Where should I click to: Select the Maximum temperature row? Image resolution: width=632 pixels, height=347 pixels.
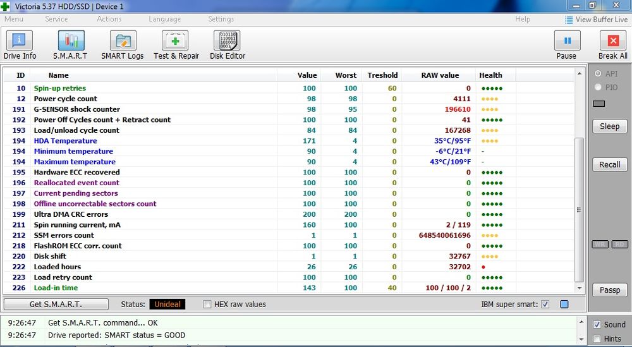point(289,162)
